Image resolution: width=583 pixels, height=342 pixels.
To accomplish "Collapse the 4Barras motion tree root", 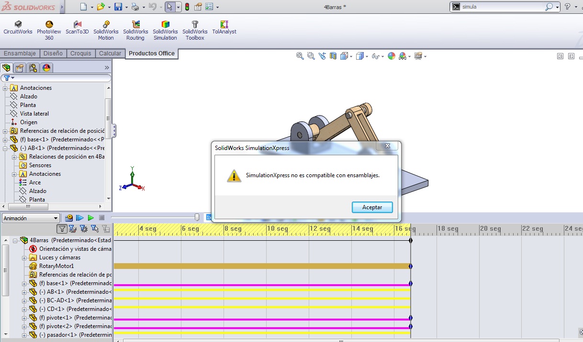I will [x=15, y=240].
